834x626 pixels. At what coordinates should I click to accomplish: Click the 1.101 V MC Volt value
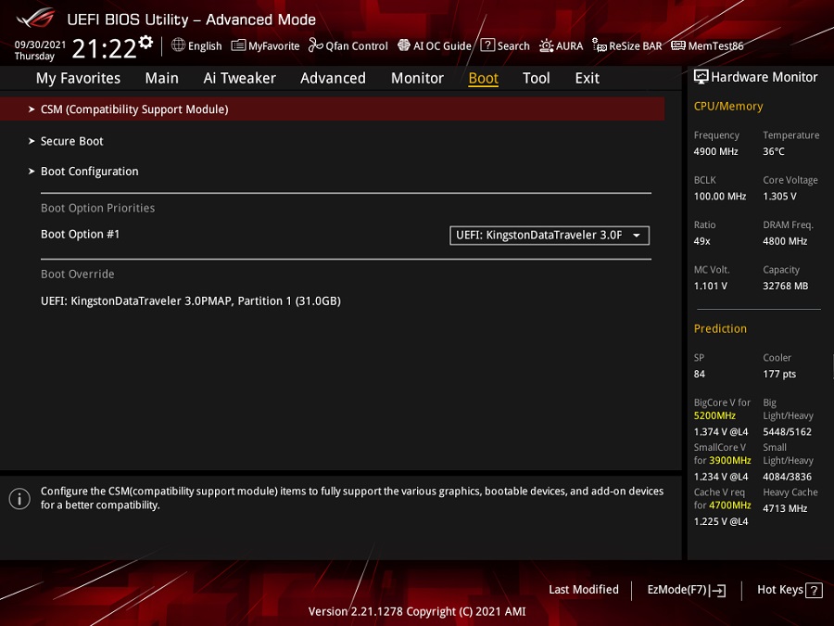(710, 286)
